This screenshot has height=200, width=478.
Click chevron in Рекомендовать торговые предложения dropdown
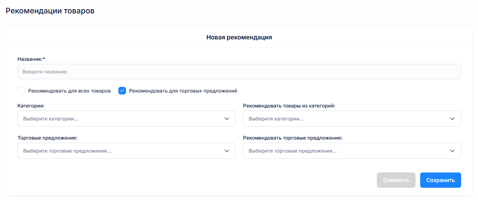(x=452, y=151)
